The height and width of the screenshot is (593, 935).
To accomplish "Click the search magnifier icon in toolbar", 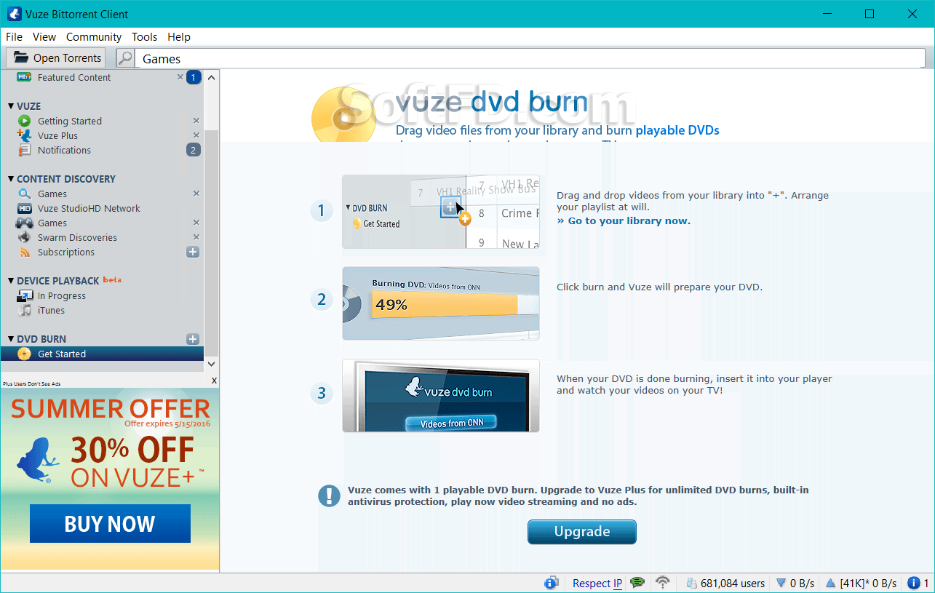I will (x=125, y=58).
